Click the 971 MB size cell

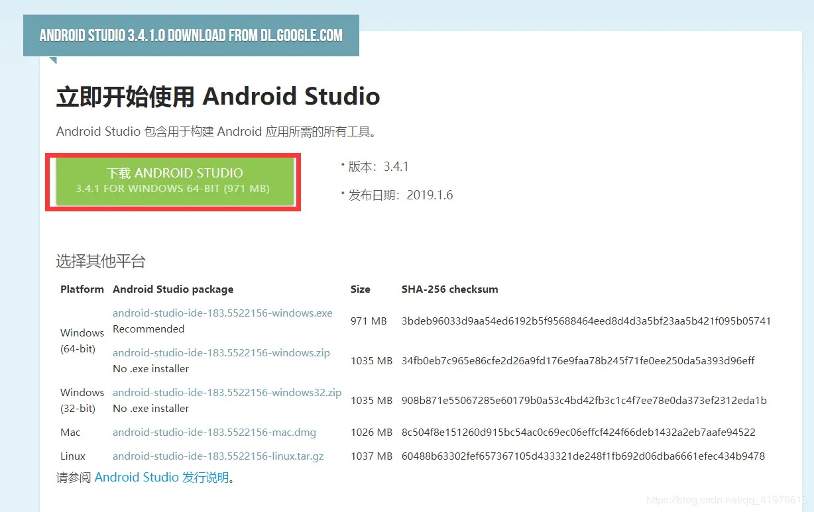coord(369,321)
